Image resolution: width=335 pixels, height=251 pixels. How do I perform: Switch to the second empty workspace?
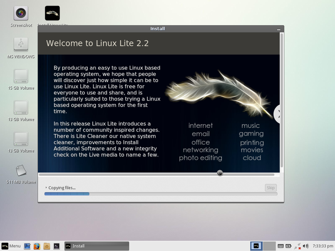coord(269,246)
